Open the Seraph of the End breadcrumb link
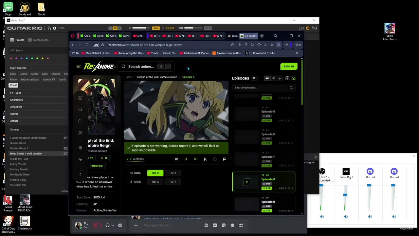Viewport: 419px width, 236px height. [x=157, y=77]
